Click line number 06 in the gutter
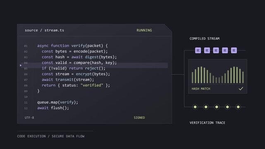This screenshot has width=265, height=149. pos(26,74)
